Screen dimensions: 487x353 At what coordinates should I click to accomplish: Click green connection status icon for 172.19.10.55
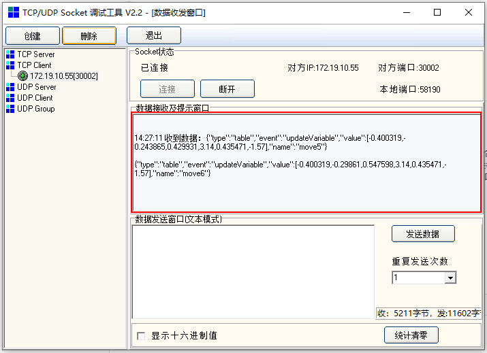[x=22, y=76]
